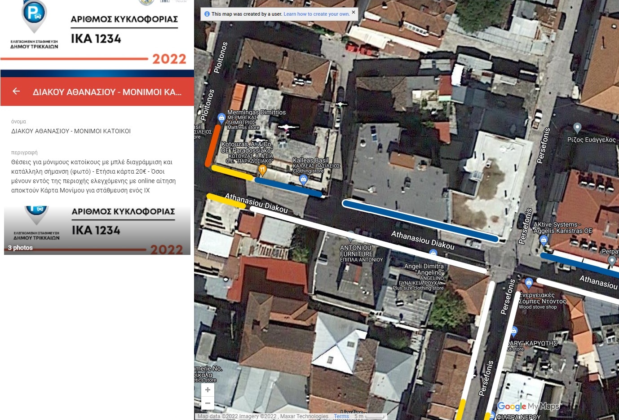Click the Mermingas Dimitrios store pin

(x=221, y=118)
